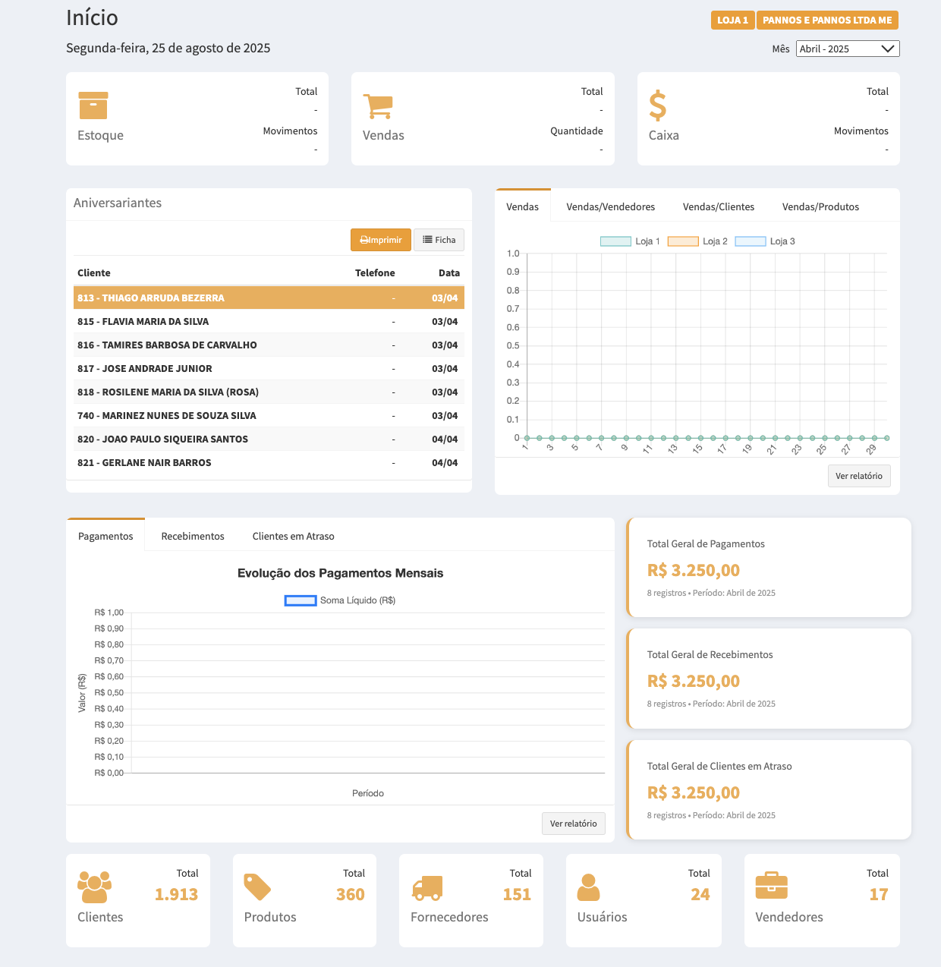Click the Vendedores briefcase icon
Screen dimensions: 941x967
click(x=771, y=886)
